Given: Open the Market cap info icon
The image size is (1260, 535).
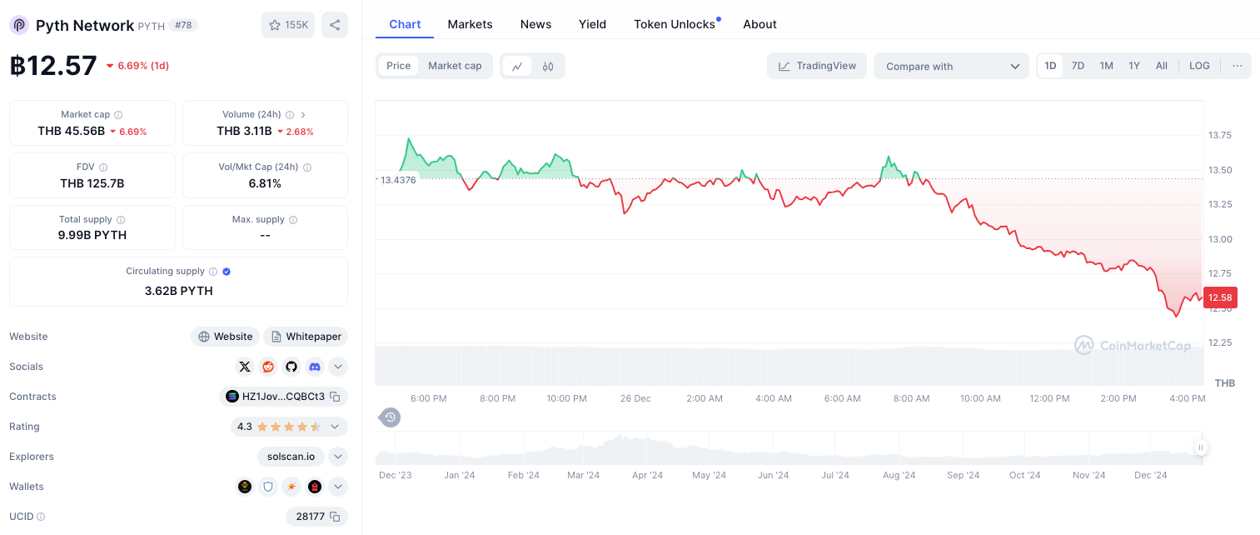Looking at the screenshot, I should click(x=118, y=115).
